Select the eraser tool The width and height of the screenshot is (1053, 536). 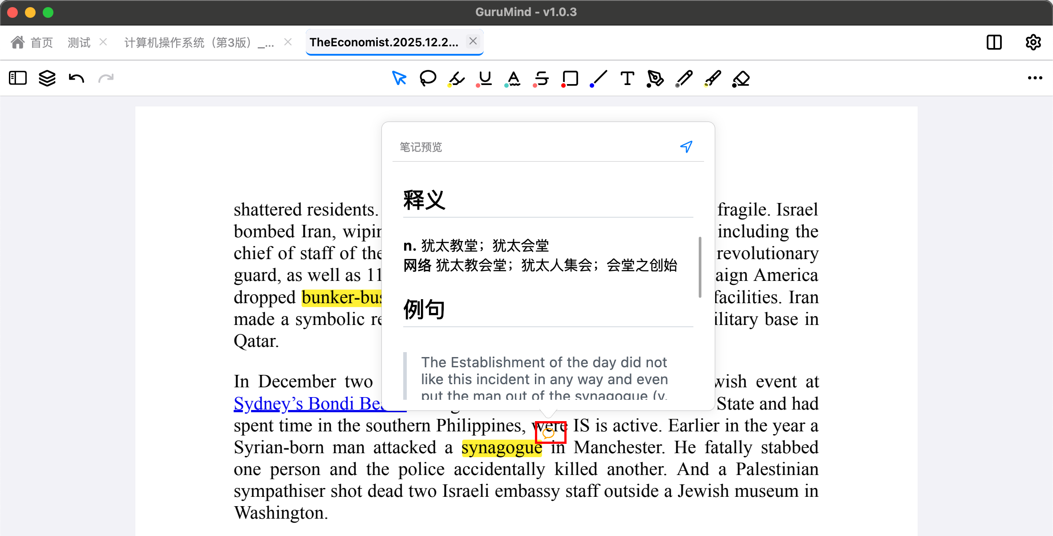click(x=741, y=78)
